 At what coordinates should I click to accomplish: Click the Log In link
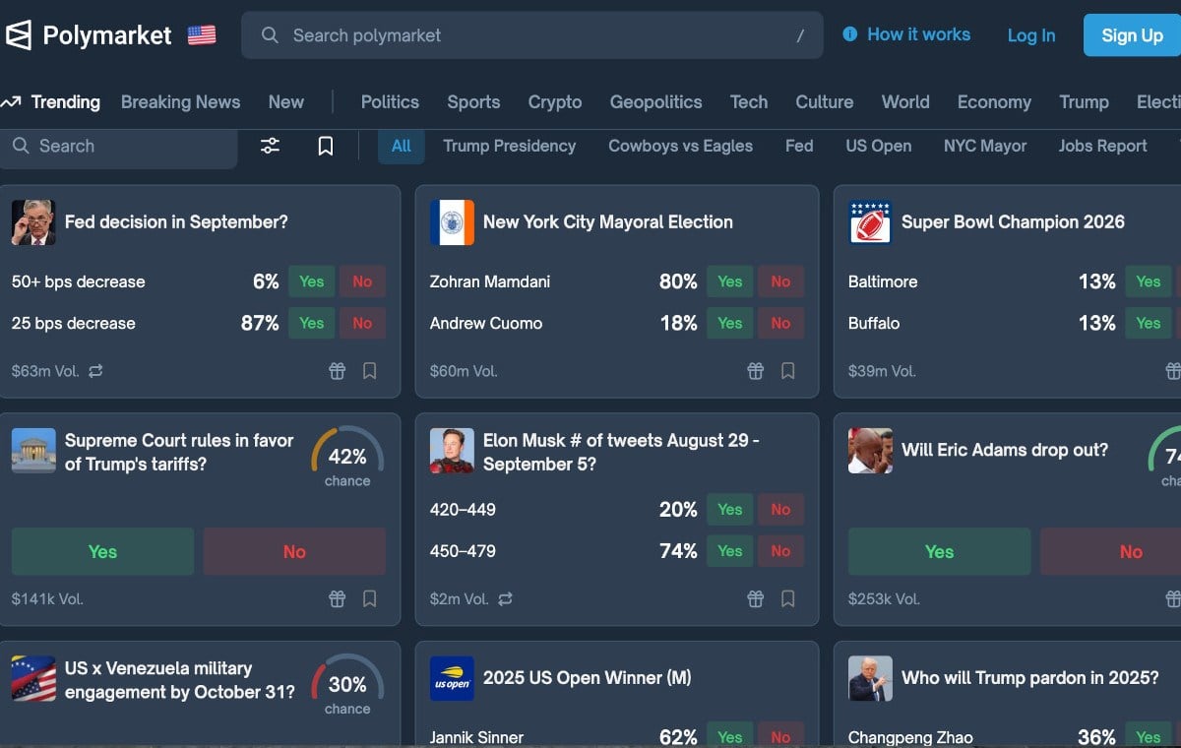(1031, 35)
